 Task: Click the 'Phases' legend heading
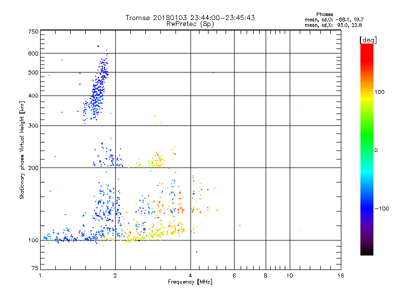[324, 14]
